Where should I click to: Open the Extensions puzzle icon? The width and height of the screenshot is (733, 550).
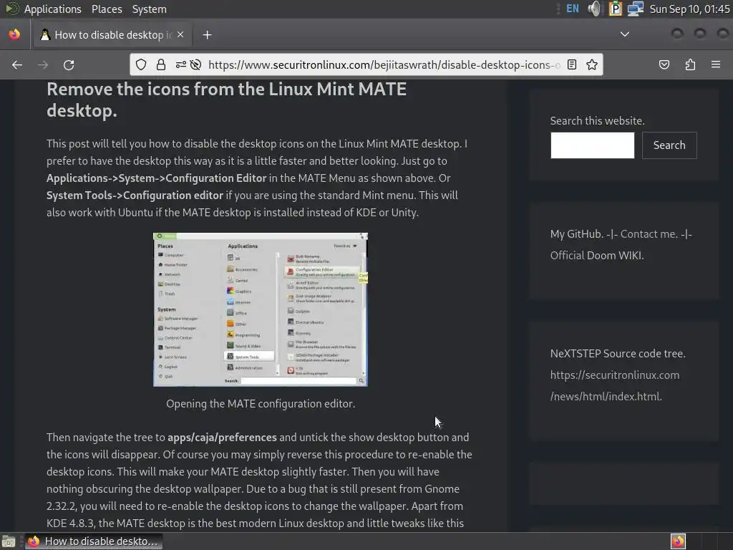pos(690,64)
